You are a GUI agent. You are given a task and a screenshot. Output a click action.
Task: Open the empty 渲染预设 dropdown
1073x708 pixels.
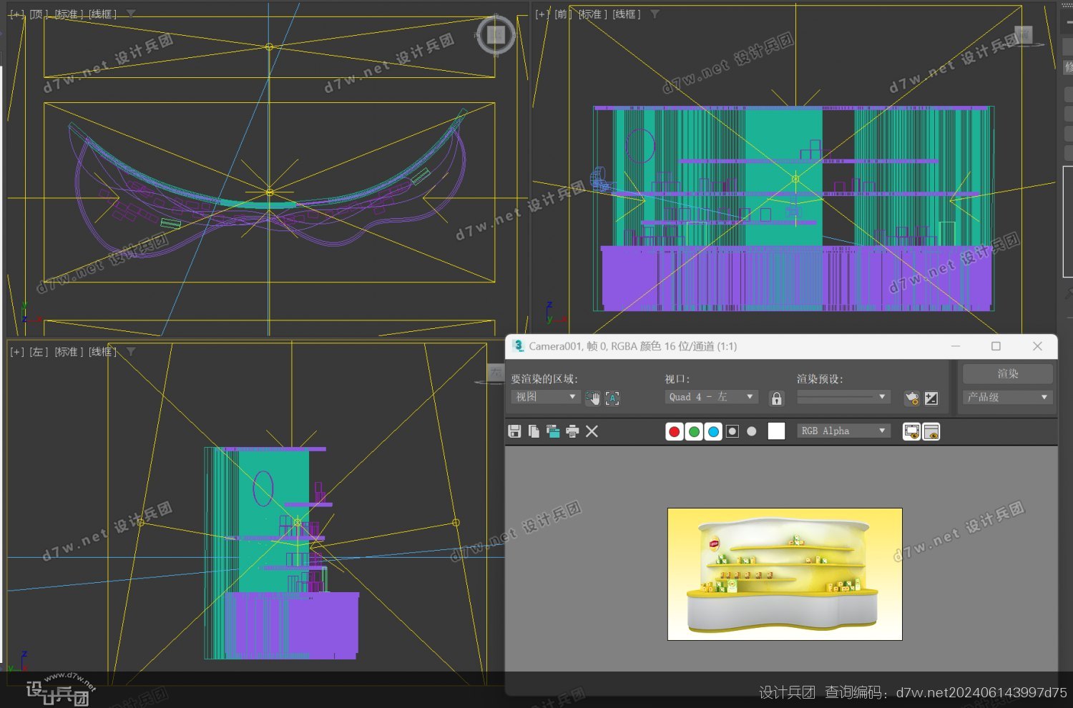(x=843, y=397)
